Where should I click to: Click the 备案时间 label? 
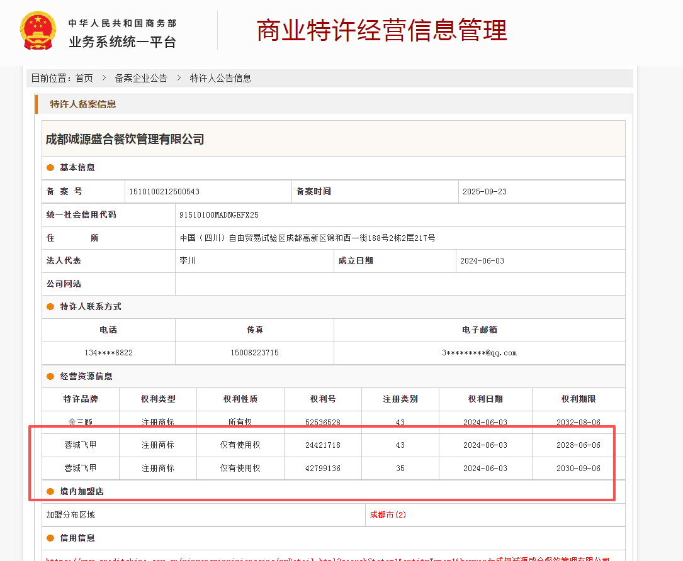tap(313, 191)
